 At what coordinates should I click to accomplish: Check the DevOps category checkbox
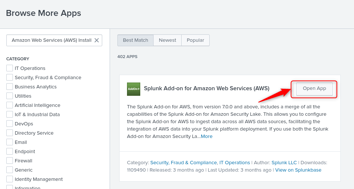click(10, 124)
